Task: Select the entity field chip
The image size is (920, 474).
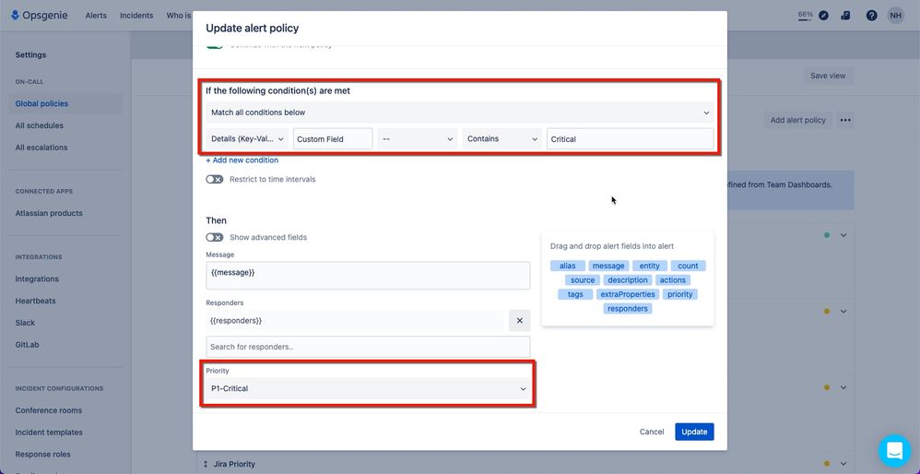Action: pyautogui.click(x=650, y=266)
